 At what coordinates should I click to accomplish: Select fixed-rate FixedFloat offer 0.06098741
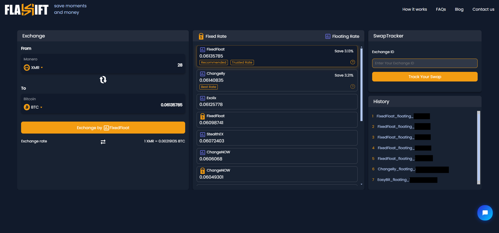277,120
